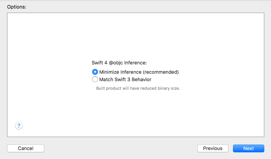Click the 'Built product will have reduced binary size' note
The image size is (271, 159).
click(x=138, y=88)
